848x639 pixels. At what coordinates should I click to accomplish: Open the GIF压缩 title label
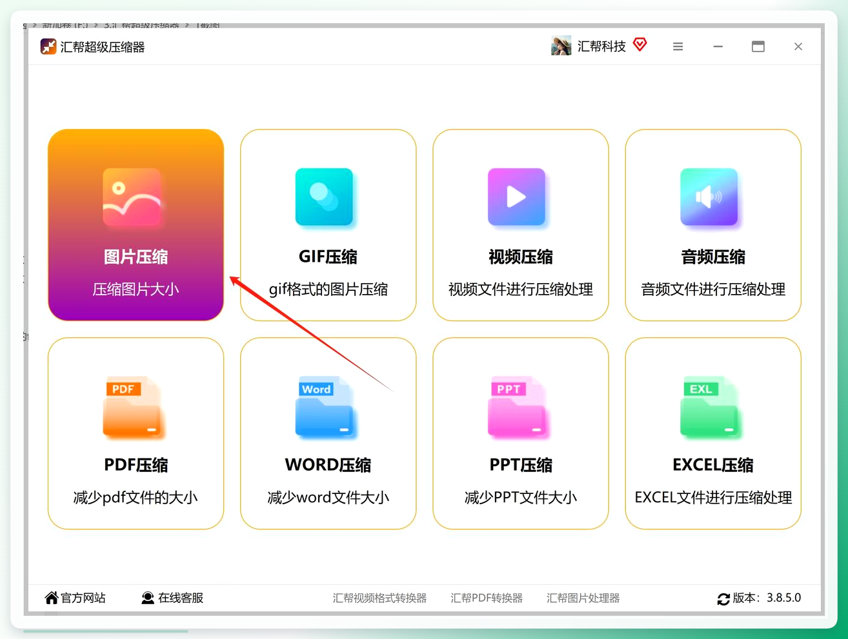(x=328, y=257)
